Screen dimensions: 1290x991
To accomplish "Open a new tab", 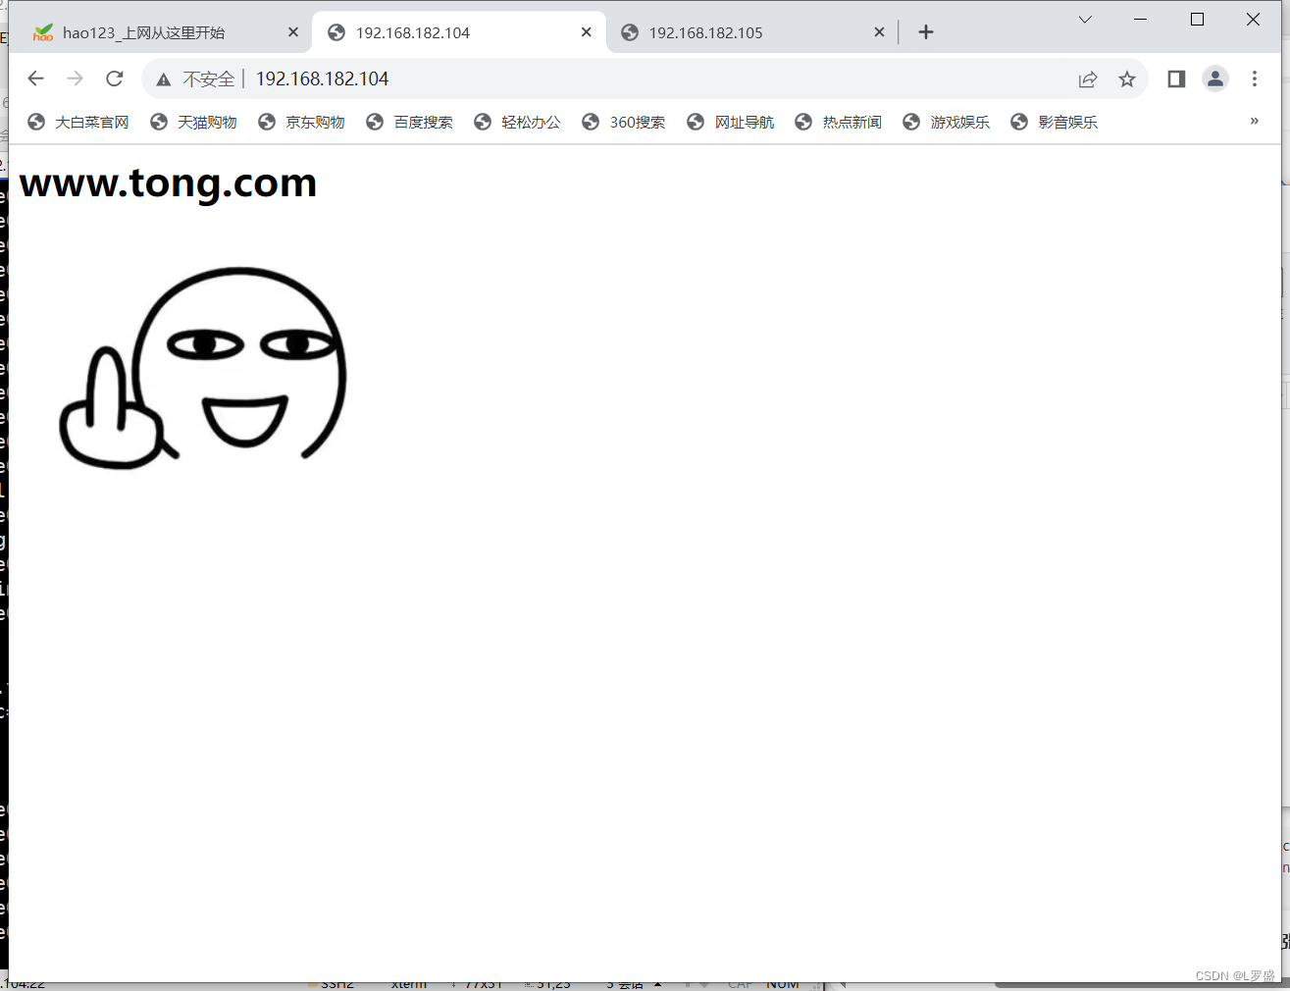I will tap(926, 32).
